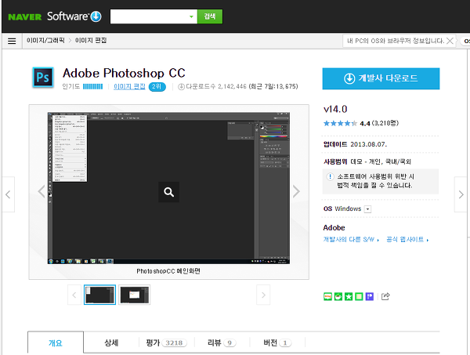The image size is (470, 355).
Task: Open the 이미지 편집 category link under the title
Action: pos(129,87)
